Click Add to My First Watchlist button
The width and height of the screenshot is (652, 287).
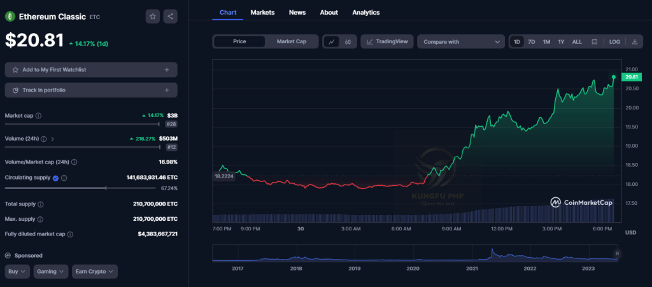[x=91, y=70]
